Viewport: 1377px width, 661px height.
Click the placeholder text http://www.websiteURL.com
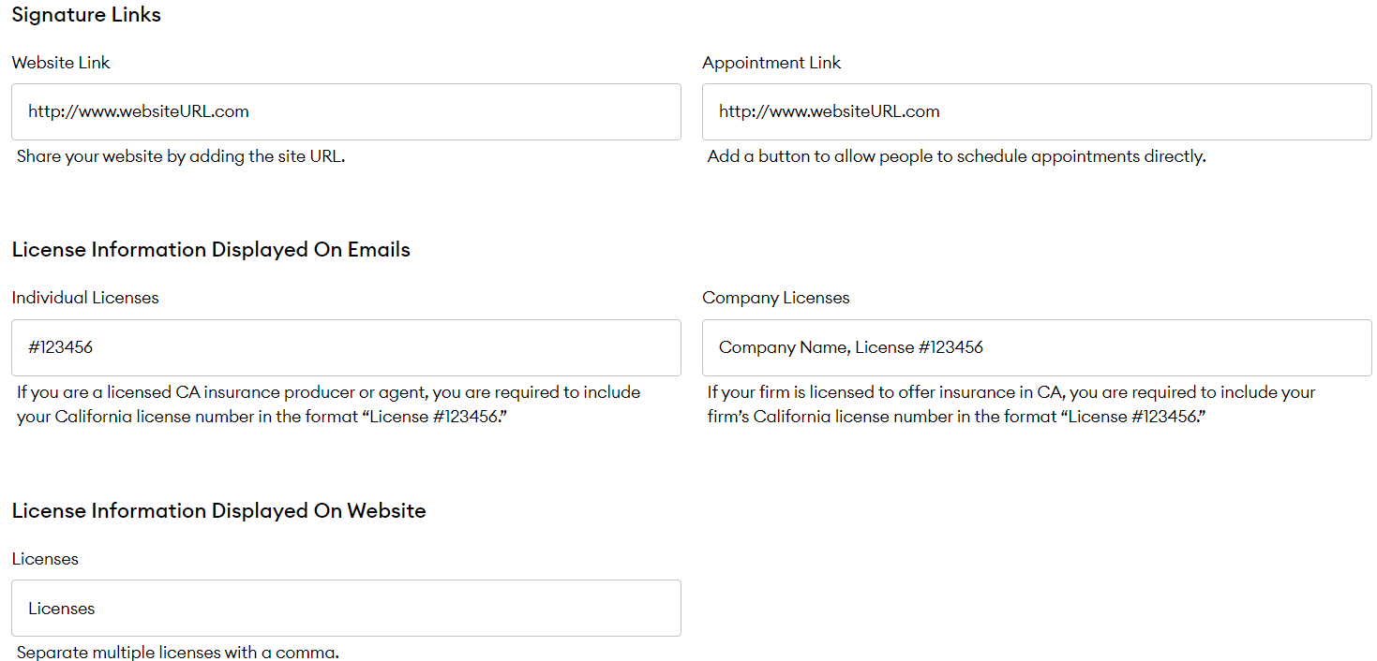[x=139, y=110]
